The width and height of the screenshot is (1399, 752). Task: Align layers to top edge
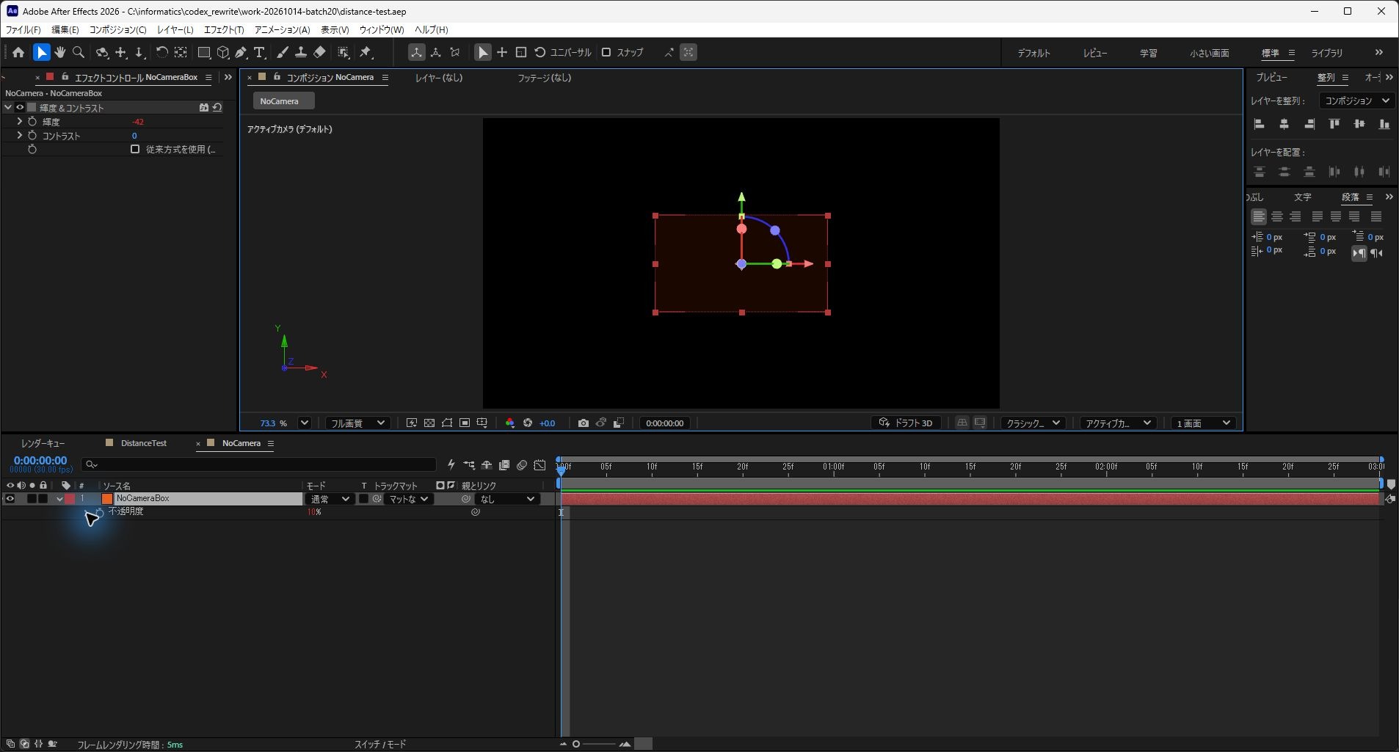point(1334,124)
